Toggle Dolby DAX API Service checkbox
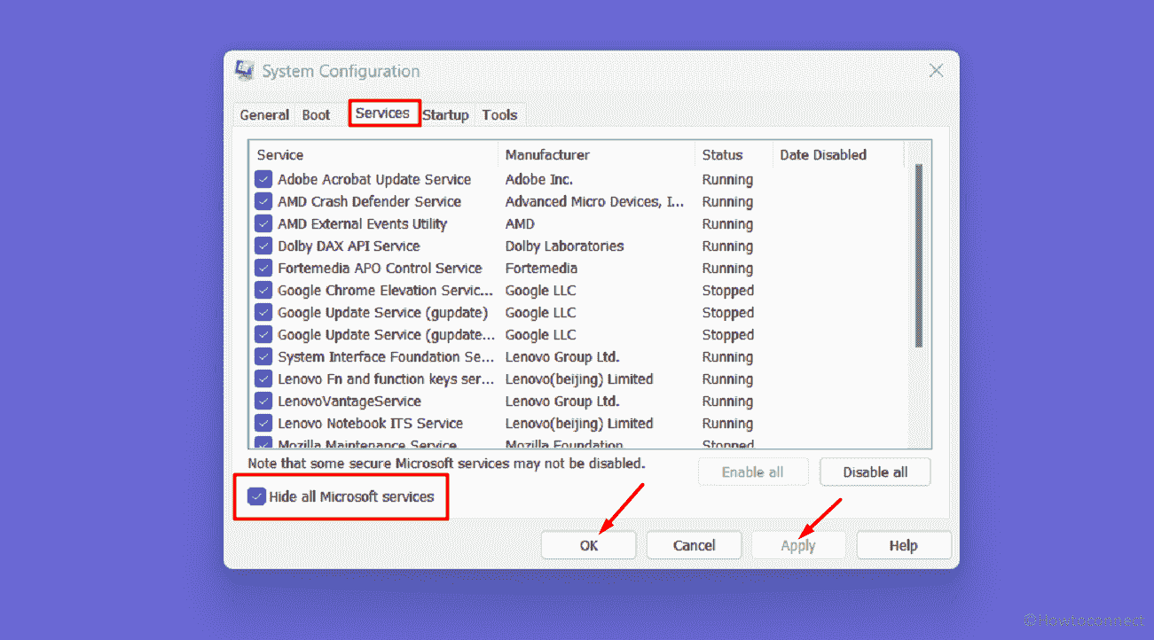This screenshot has width=1154, height=640. click(263, 246)
